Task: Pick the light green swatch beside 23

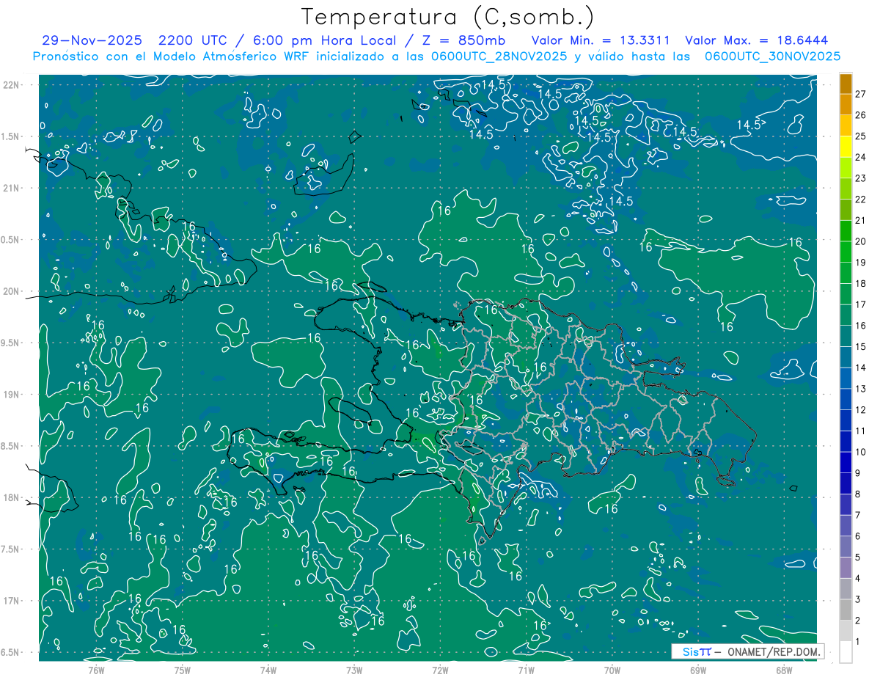Action: click(846, 168)
